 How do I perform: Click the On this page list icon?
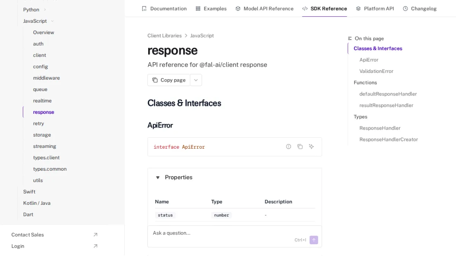click(x=350, y=38)
